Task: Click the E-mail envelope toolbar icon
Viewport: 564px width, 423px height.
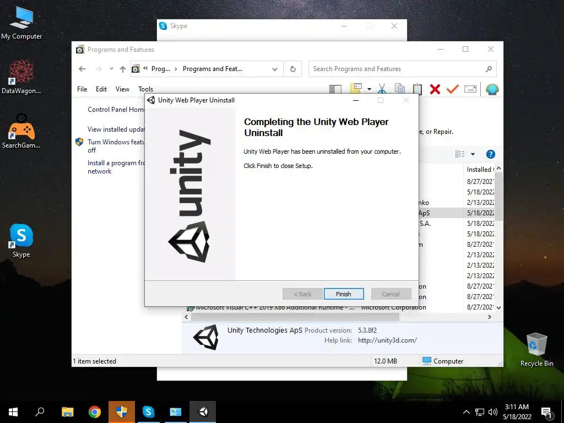Action: [x=470, y=89]
